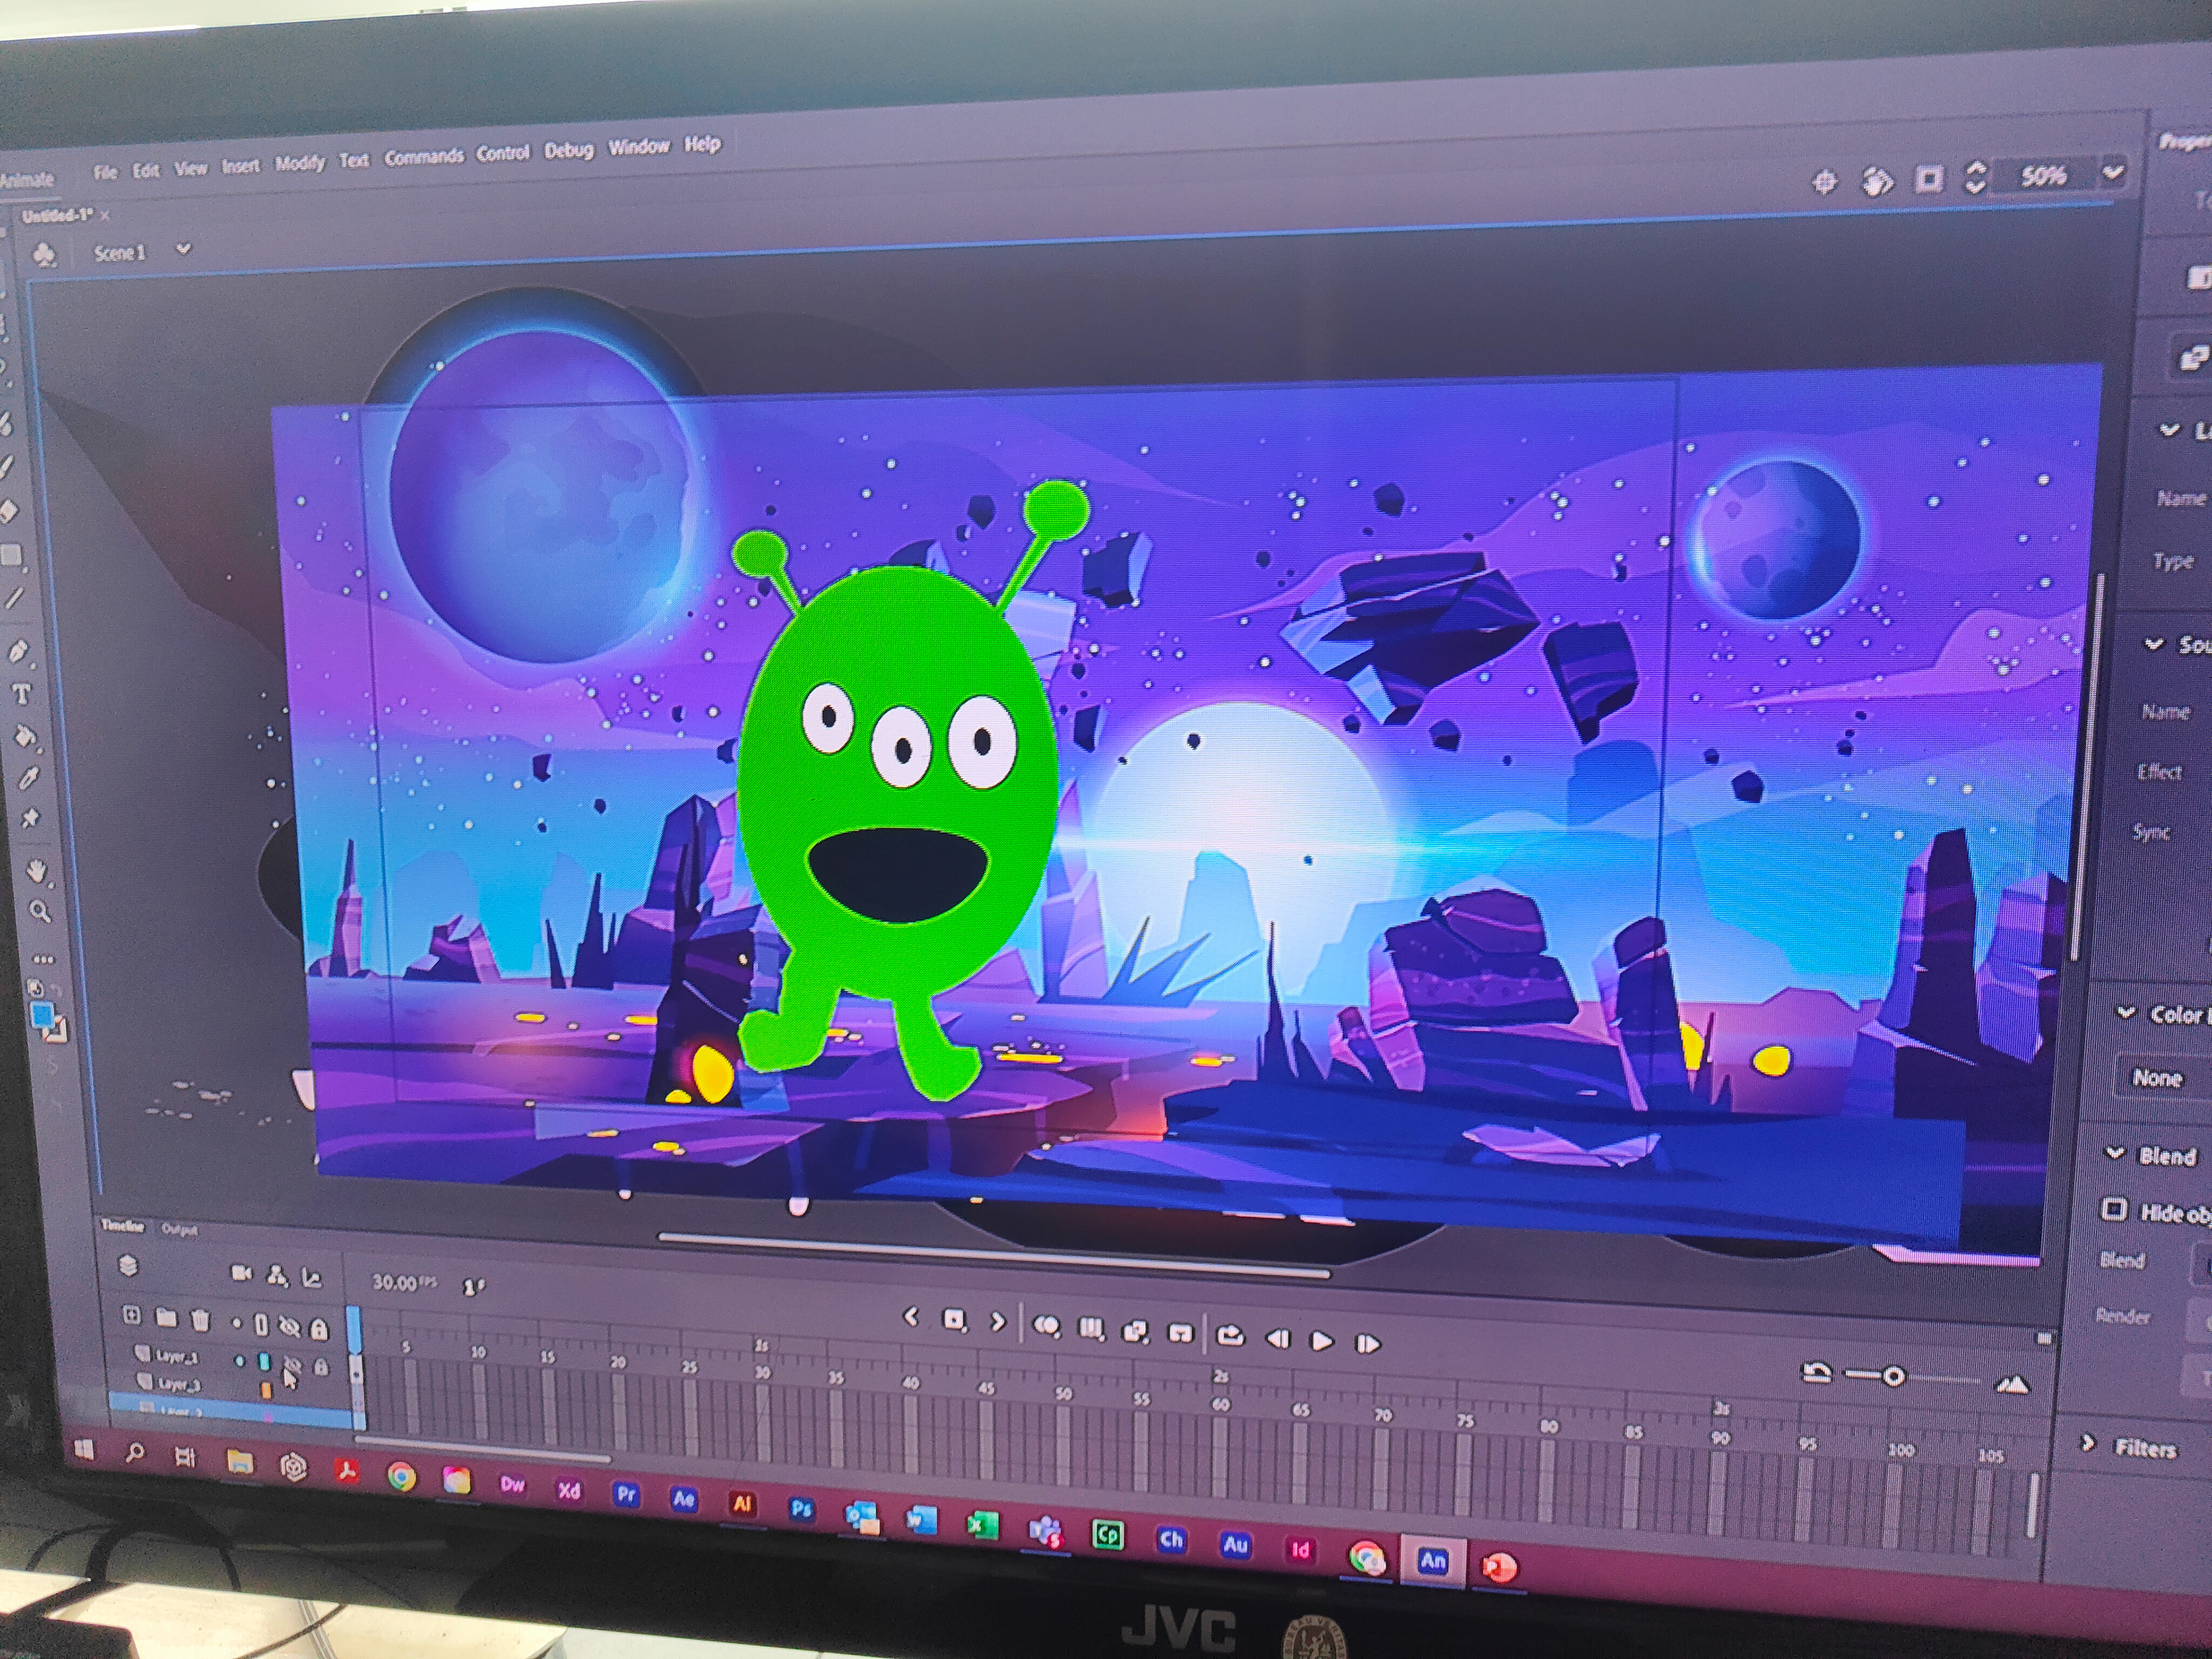
Task: Toggle Clip content outside the stage
Action: click(1928, 179)
